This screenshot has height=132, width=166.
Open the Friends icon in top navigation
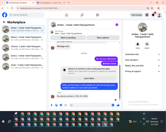[x=82, y=15]
